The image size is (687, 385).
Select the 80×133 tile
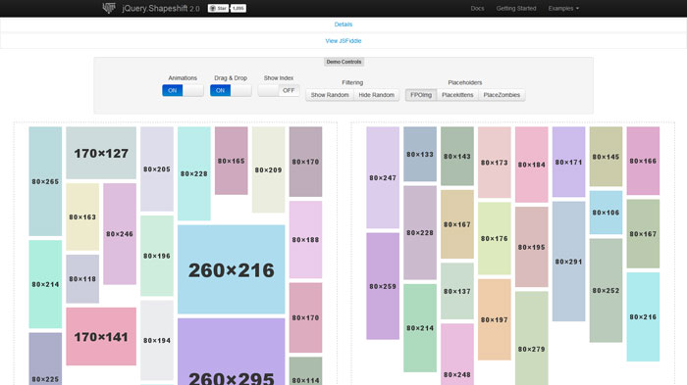coord(420,154)
